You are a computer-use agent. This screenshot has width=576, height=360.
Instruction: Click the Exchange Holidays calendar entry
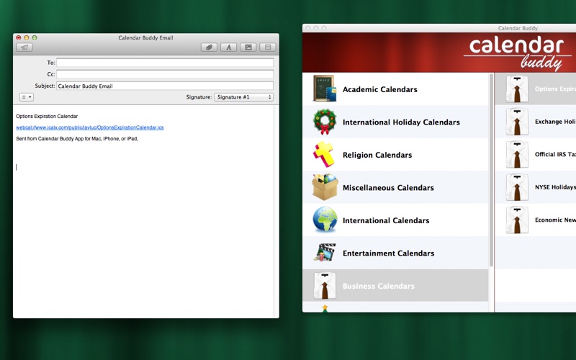536,122
